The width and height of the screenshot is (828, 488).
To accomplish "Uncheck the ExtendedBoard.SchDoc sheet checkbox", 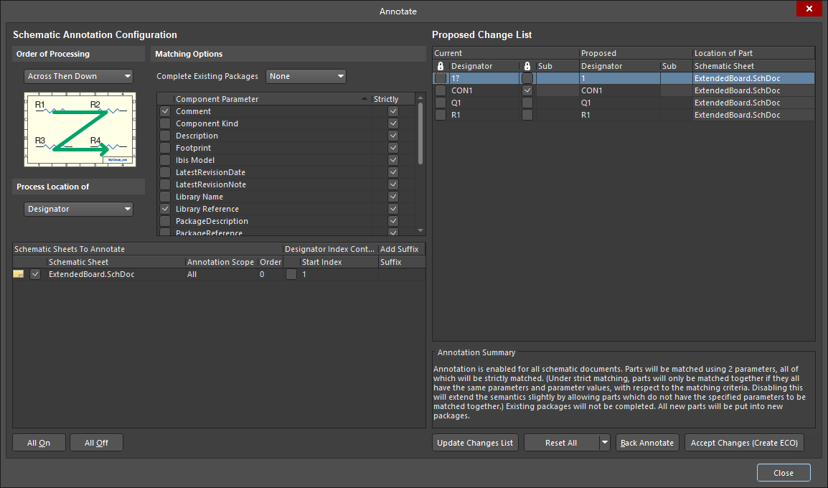I will tap(35, 274).
